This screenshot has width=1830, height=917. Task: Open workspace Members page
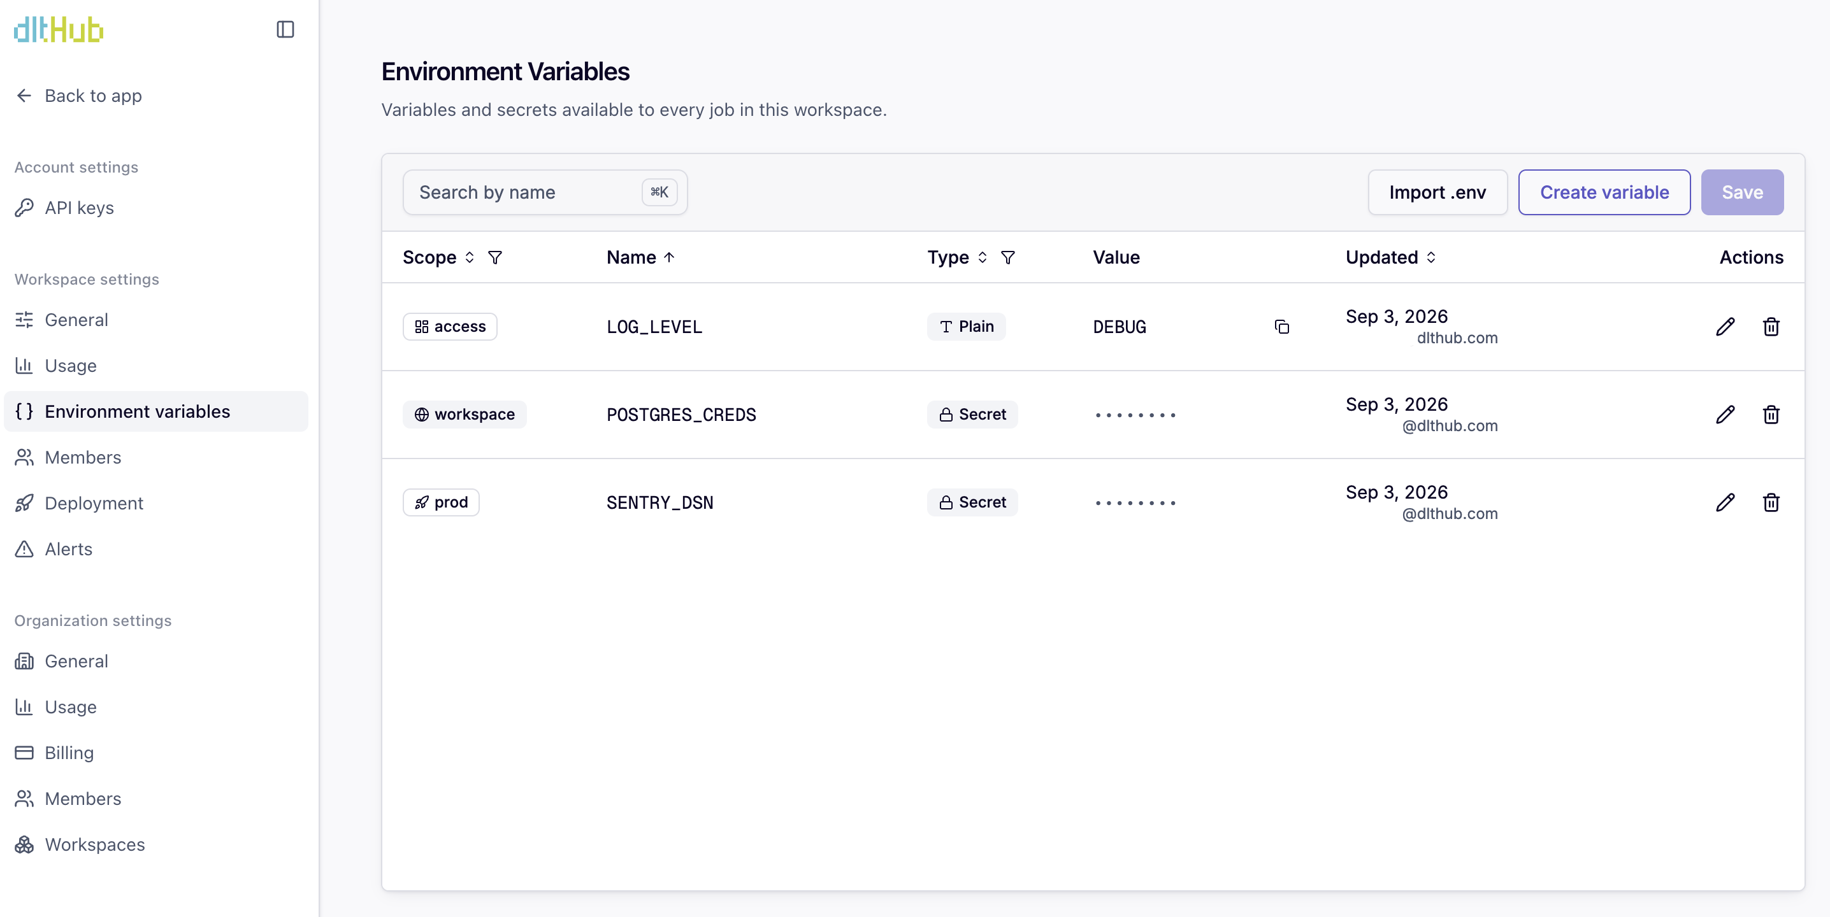pos(156,457)
